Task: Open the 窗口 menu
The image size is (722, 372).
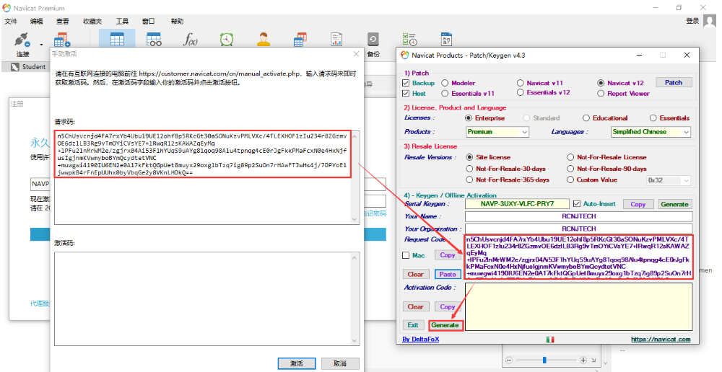Action: pos(148,21)
